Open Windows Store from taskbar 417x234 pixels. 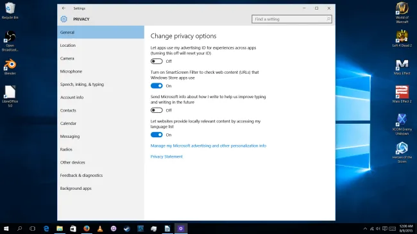pyautogui.click(x=73, y=228)
